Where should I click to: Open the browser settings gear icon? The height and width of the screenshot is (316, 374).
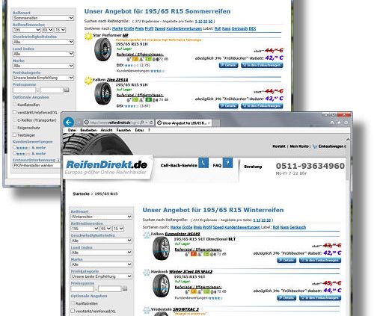click(346, 123)
